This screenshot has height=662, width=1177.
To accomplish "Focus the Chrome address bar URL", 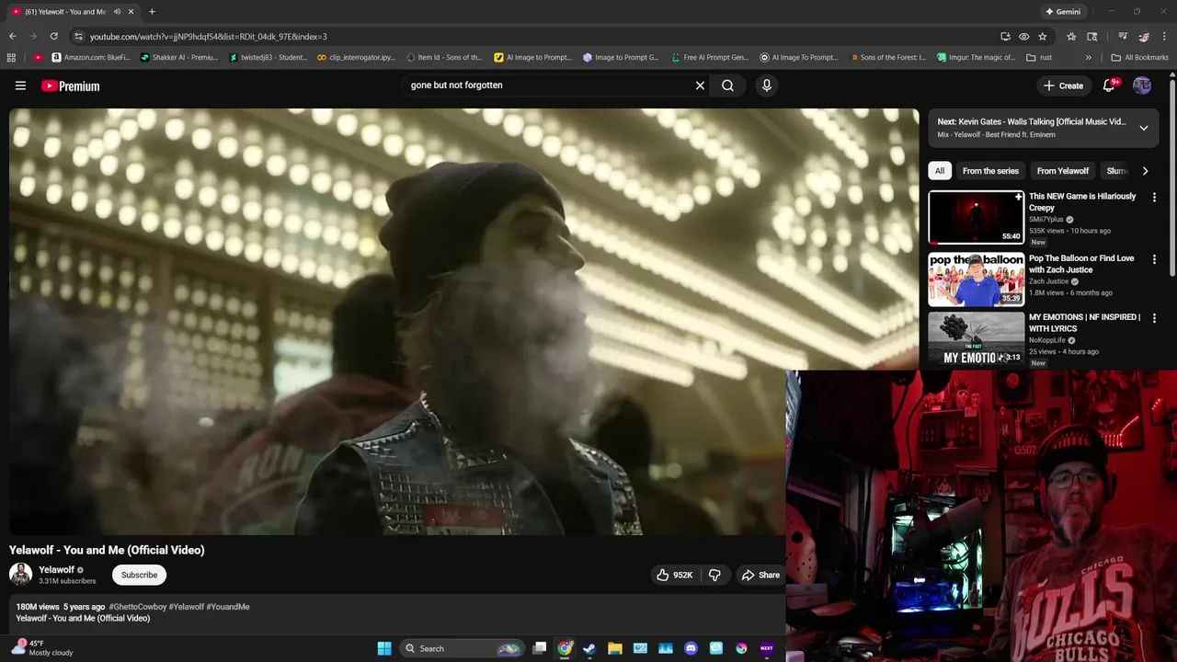I will (x=533, y=36).
